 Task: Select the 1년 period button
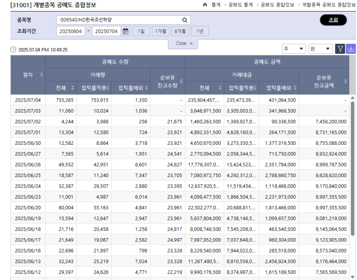(x=200, y=31)
